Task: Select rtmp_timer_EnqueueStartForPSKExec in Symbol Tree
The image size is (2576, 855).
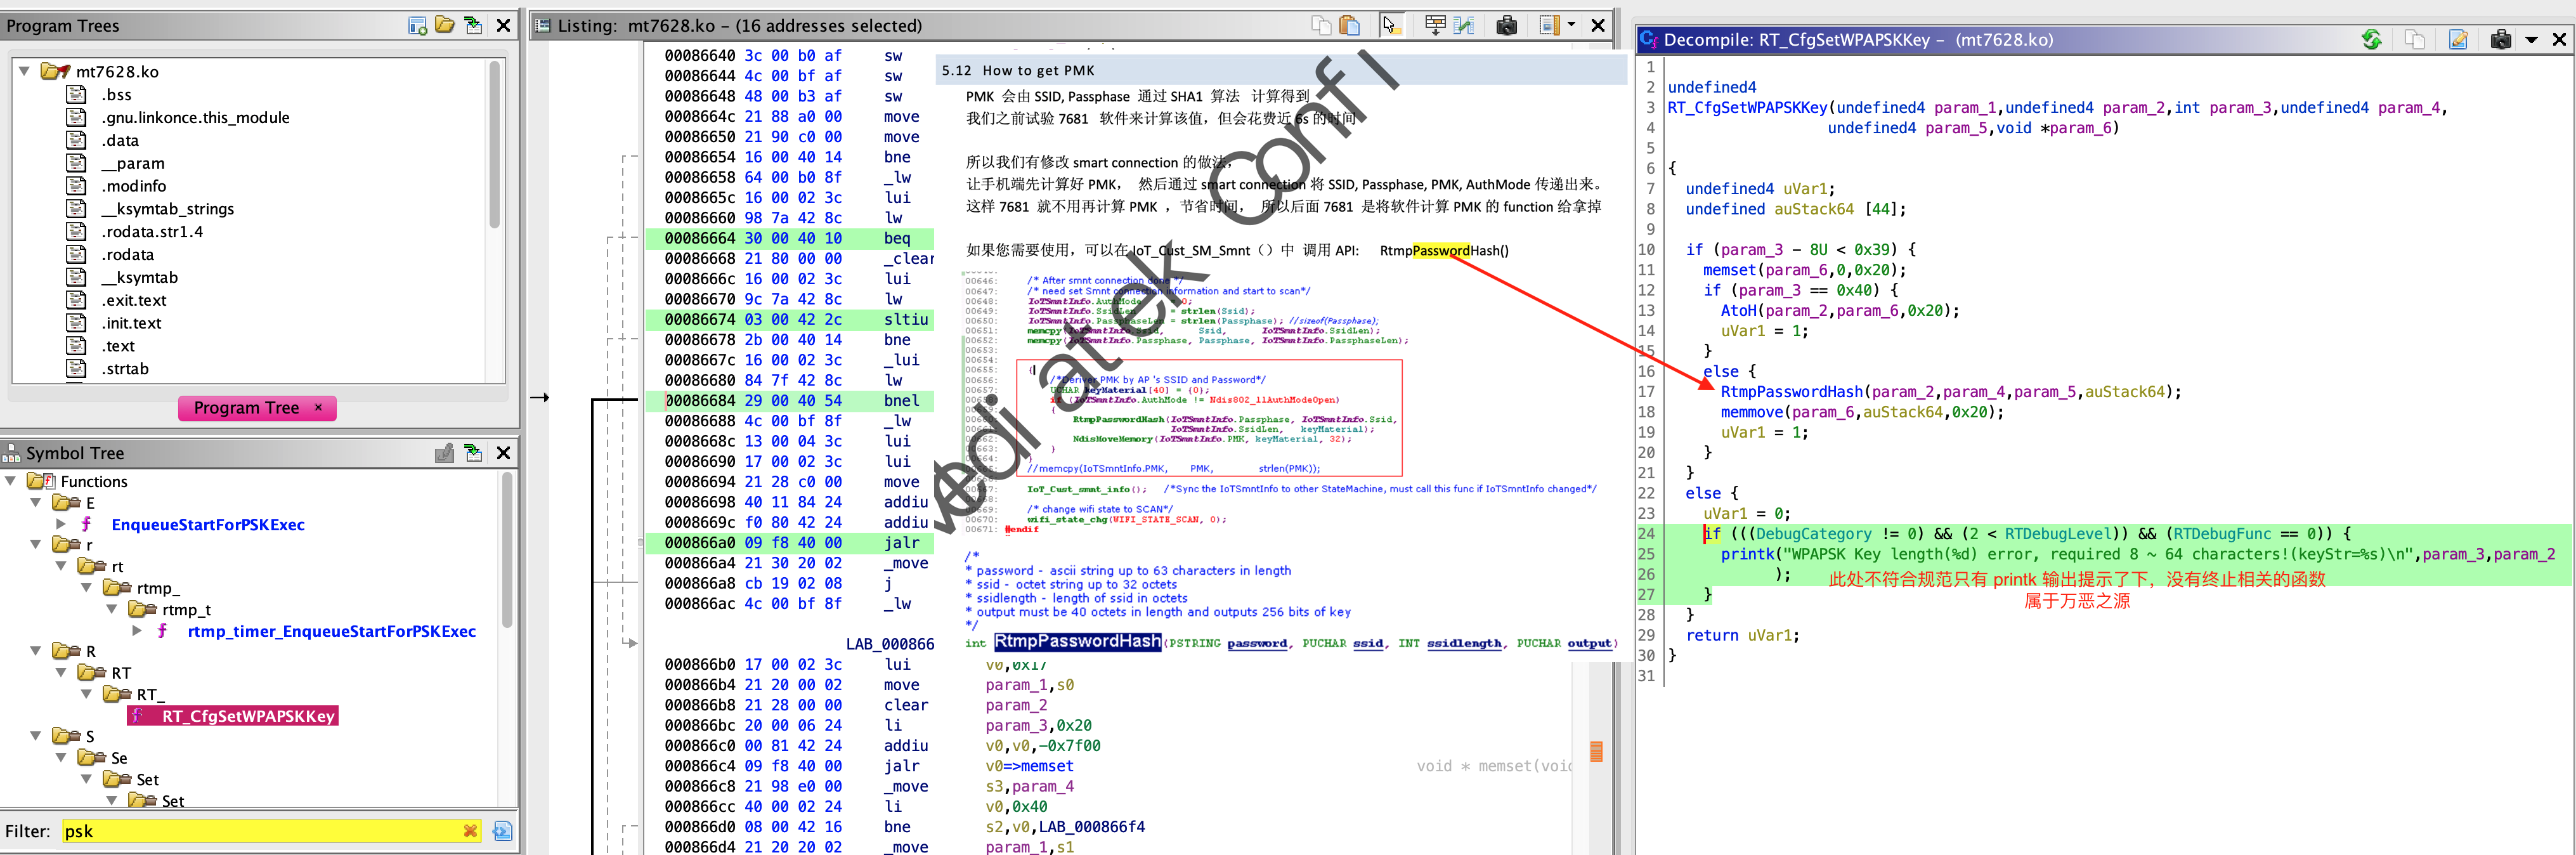Action: 331,631
